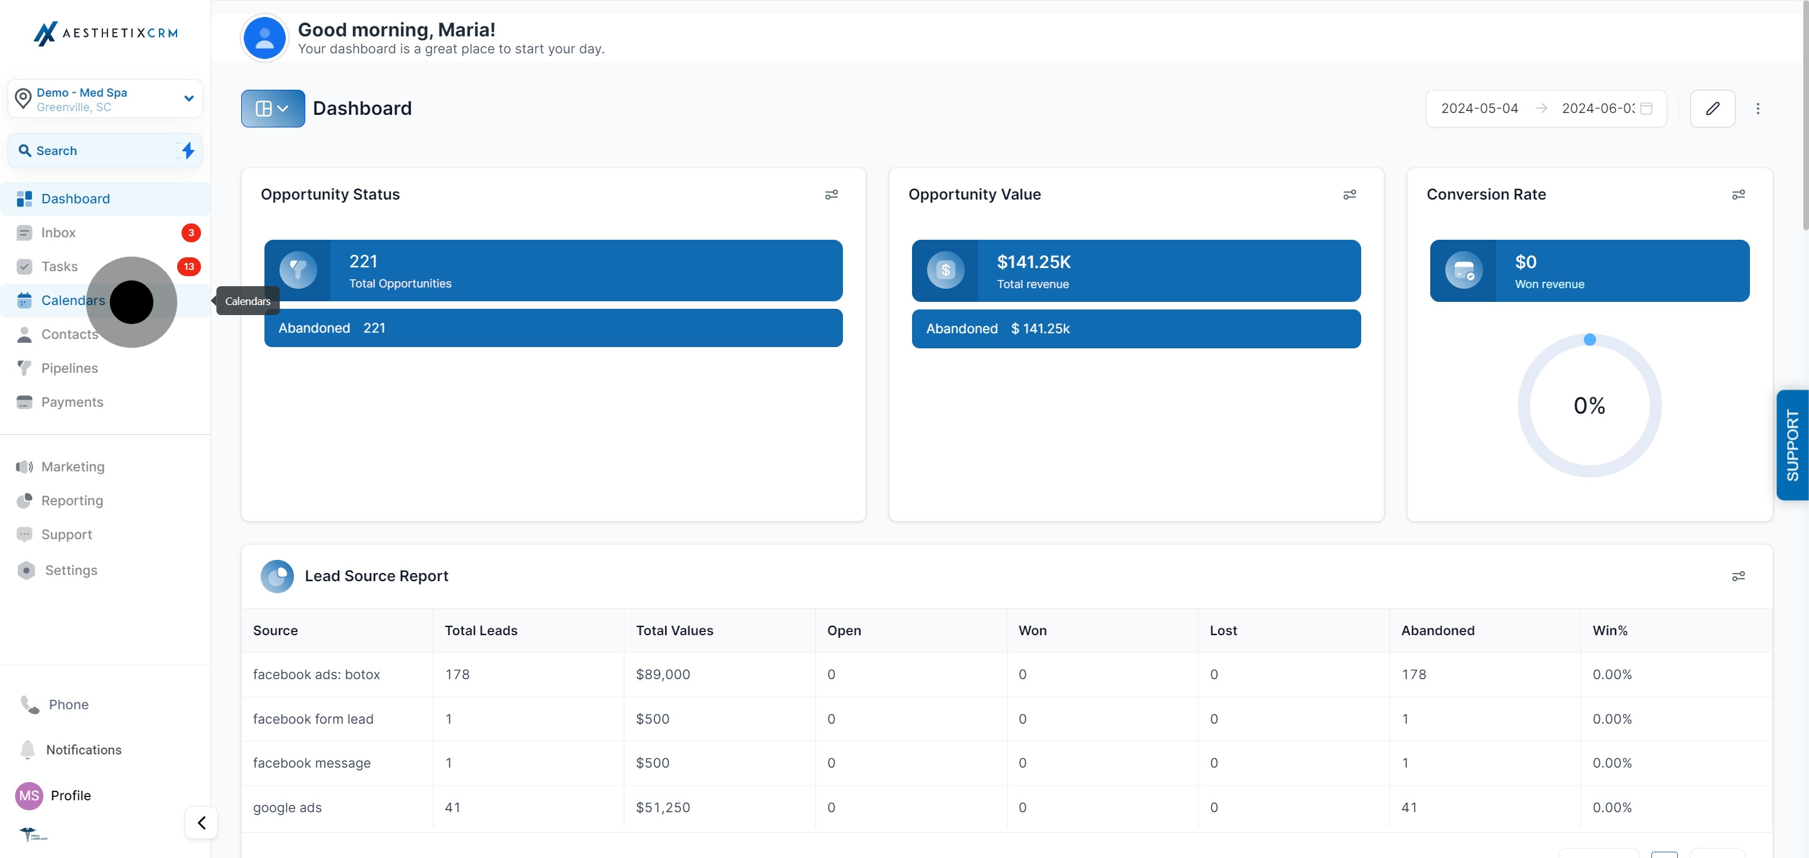
Task: Focus the sidebar Search field
Action: [x=106, y=150]
